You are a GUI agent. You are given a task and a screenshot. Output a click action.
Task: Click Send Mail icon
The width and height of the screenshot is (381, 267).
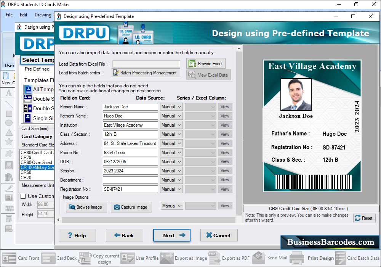(259, 257)
